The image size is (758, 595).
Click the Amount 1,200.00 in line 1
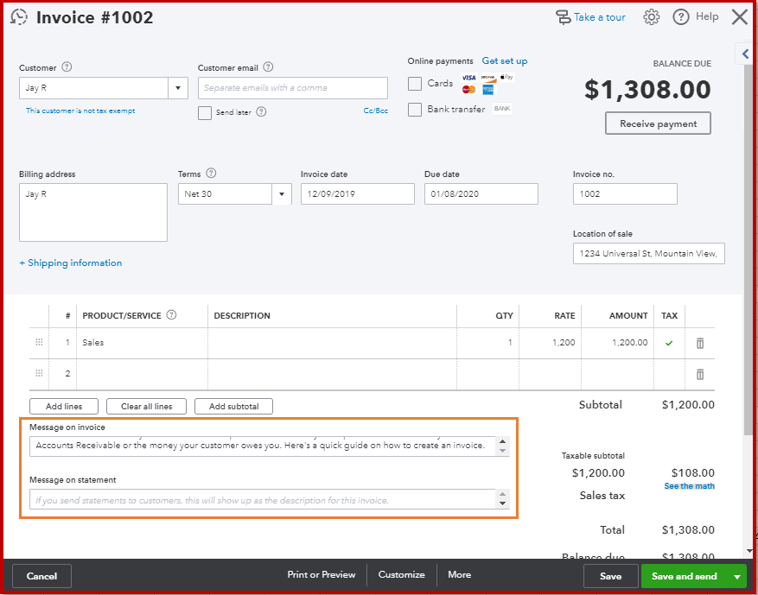[629, 343]
